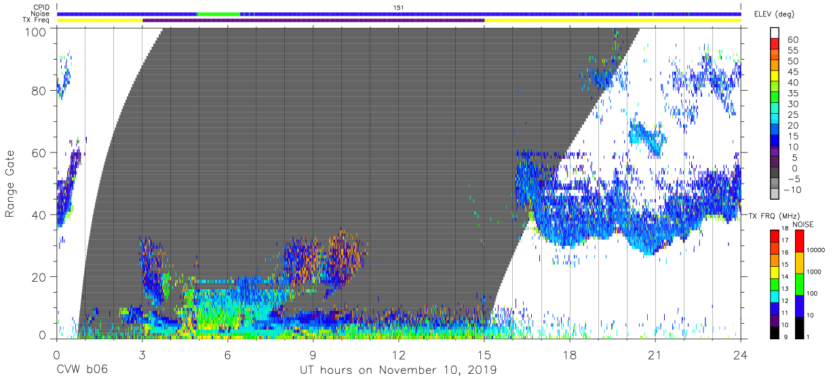Click NOISE scale tick label 1
The width and height of the screenshot is (833, 384).
(x=807, y=337)
